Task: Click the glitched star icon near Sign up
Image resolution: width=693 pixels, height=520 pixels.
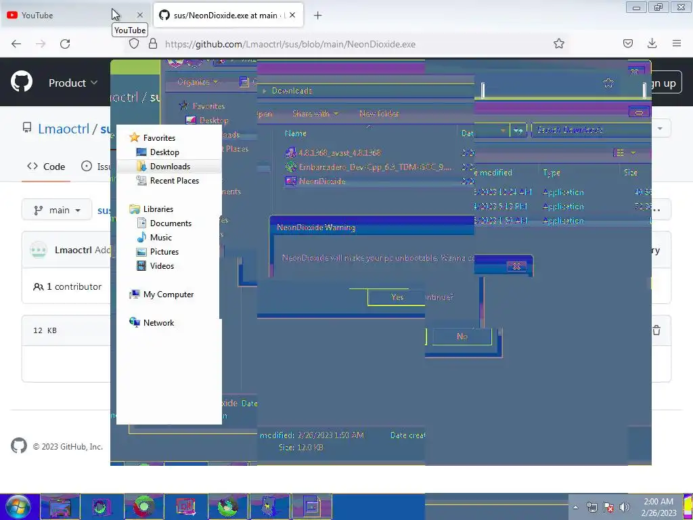Action: click(608, 83)
